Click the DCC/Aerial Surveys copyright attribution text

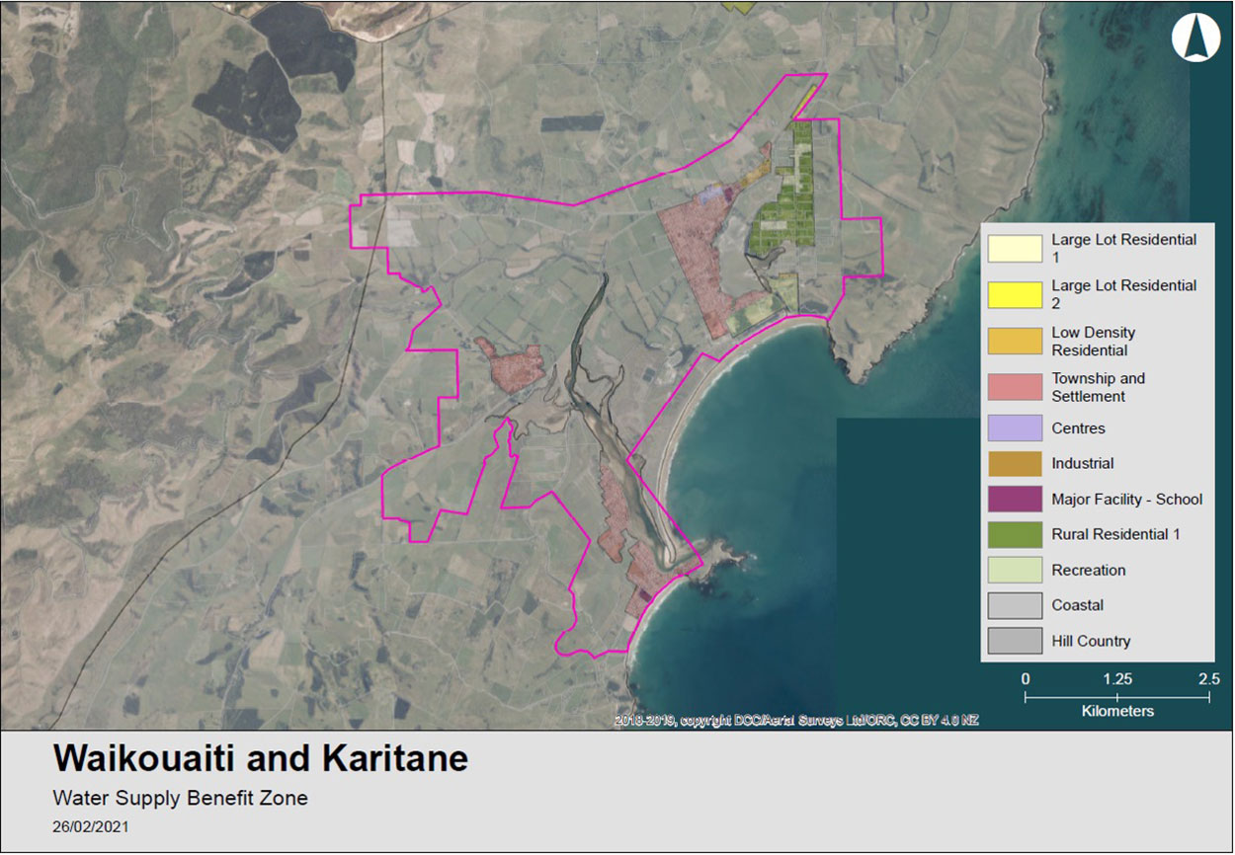click(796, 721)
